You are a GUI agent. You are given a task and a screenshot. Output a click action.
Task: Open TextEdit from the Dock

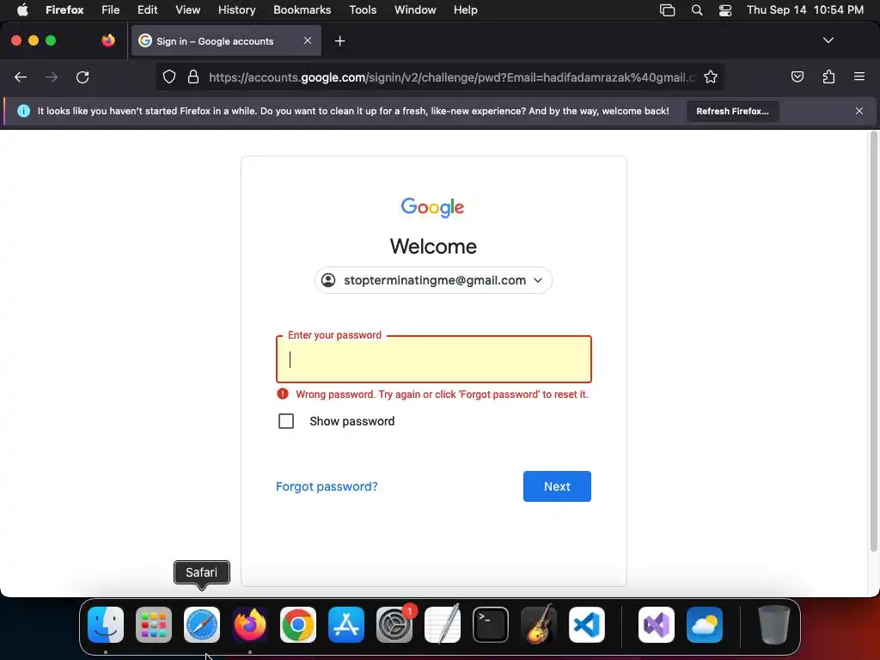click(443, 624)
